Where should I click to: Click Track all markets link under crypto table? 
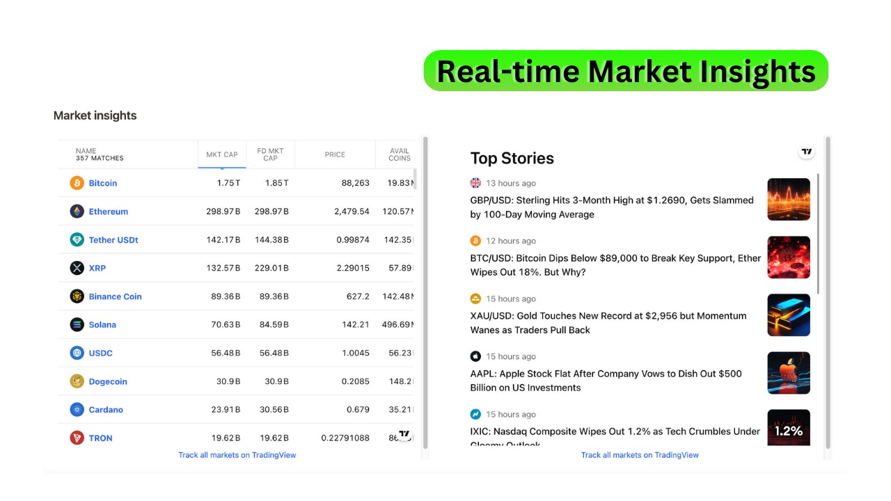[x=237, y=455]
